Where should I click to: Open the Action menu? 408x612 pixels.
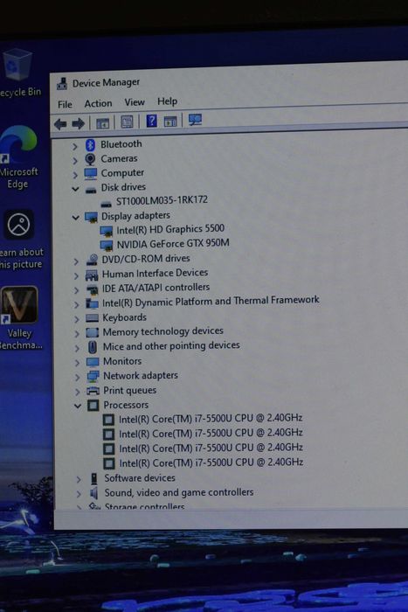click(x=99, y=103)
